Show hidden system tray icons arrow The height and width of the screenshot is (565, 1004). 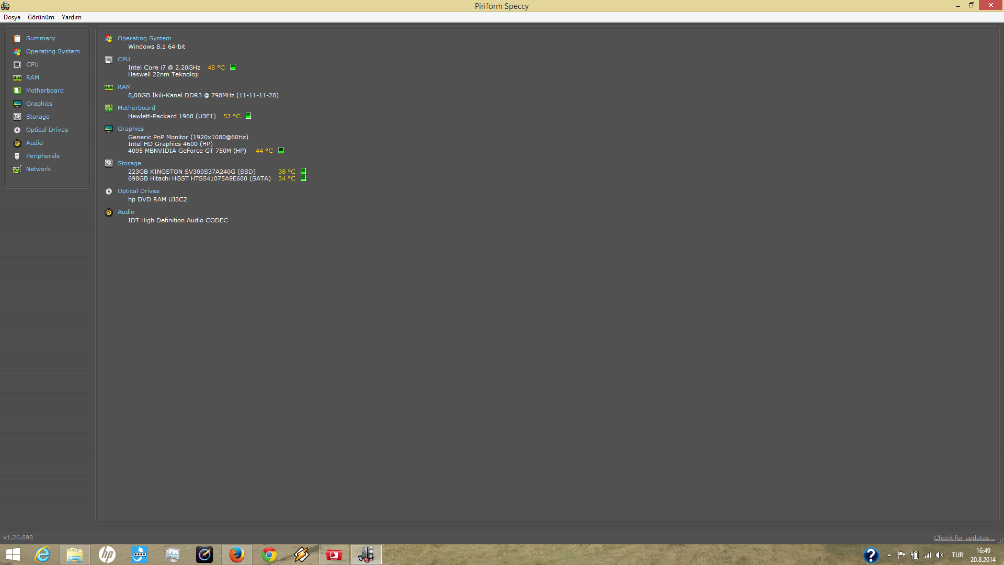point(889,555)
